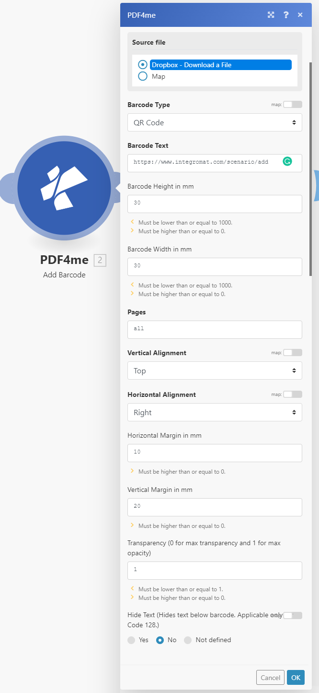Open the PDF4me module help

pos(286,15)
